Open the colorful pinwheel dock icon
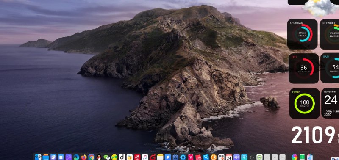 [x=295, y=157]
